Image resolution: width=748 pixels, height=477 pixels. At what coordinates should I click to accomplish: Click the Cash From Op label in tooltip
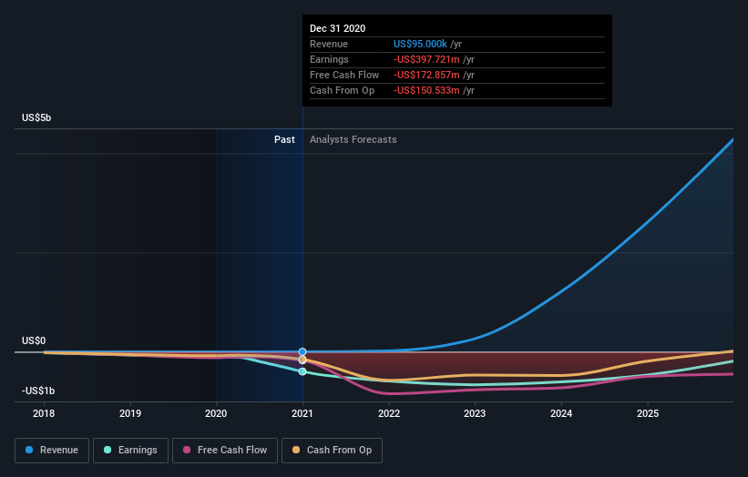pos(342,90)
